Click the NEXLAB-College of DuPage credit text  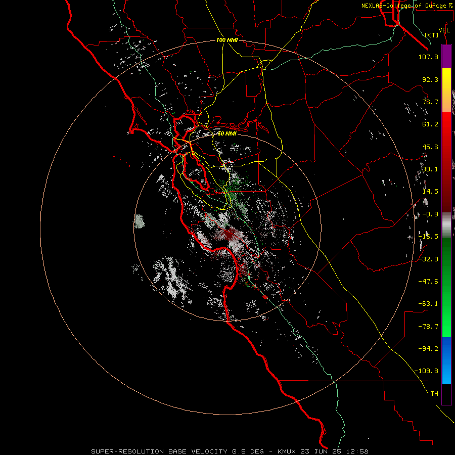tap(407, 6)
